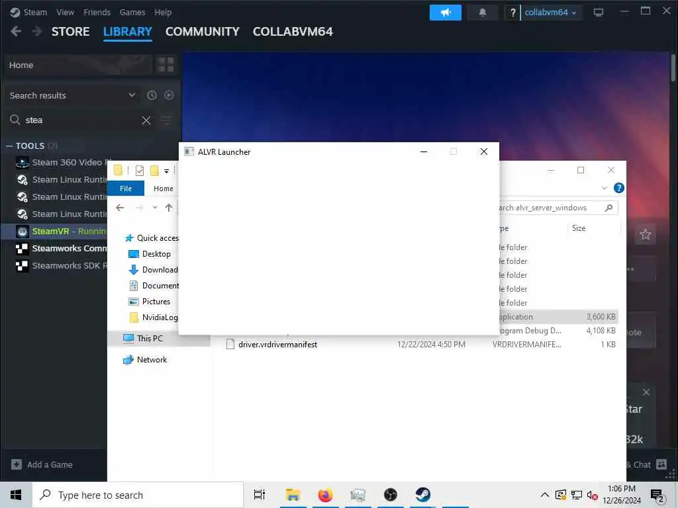Open the View menu in Steam

click(65, 12)
